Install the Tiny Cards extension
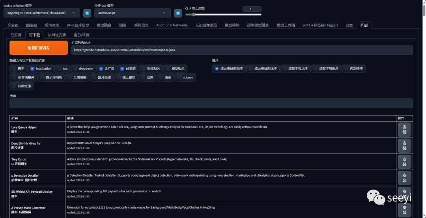 point(404,162)
